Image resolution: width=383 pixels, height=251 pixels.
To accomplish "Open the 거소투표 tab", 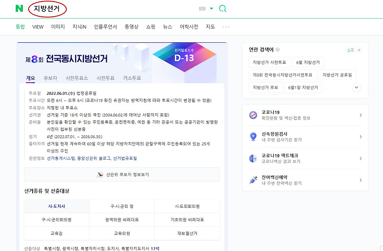I will (132, 78).
